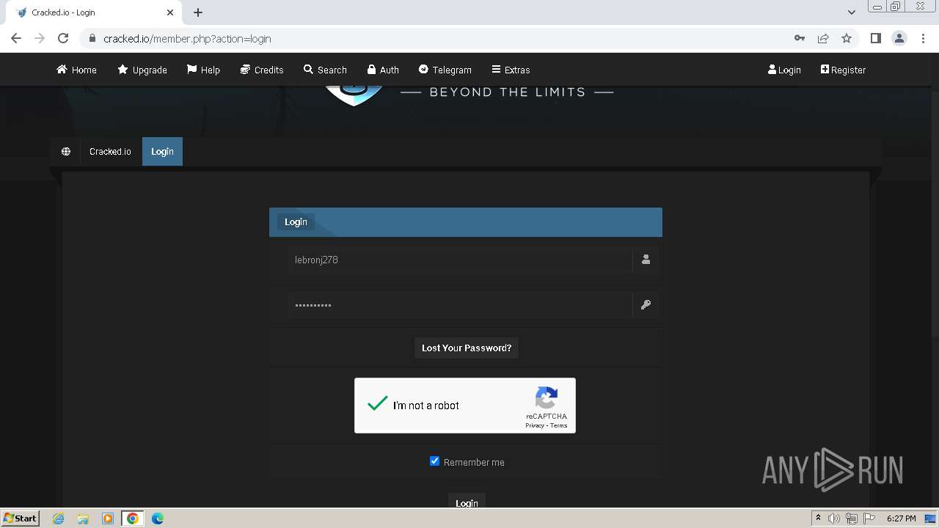Submit with the Login button
Viewport: 939px width, 528px height.
467,502
